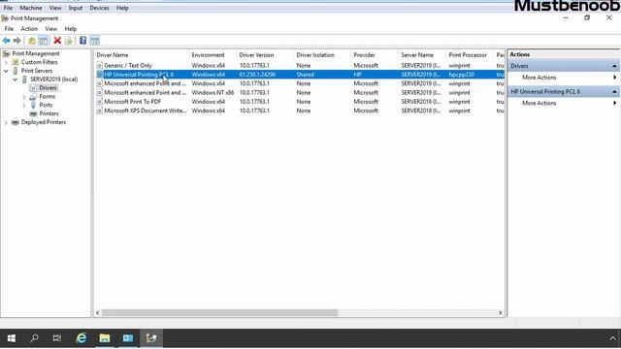Collapse the Drivers section in Actions pane
The height and width of the screenshot is (349, 621).
pos(614,66)
